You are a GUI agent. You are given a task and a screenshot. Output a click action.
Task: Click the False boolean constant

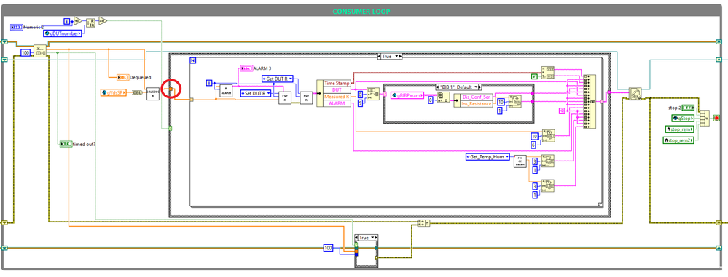click(535, 76)
